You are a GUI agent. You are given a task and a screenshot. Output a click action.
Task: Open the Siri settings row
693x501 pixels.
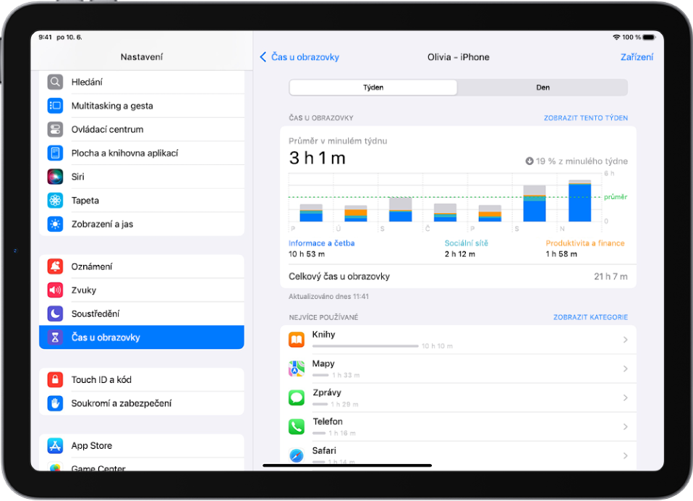click(x=142, y=177)
